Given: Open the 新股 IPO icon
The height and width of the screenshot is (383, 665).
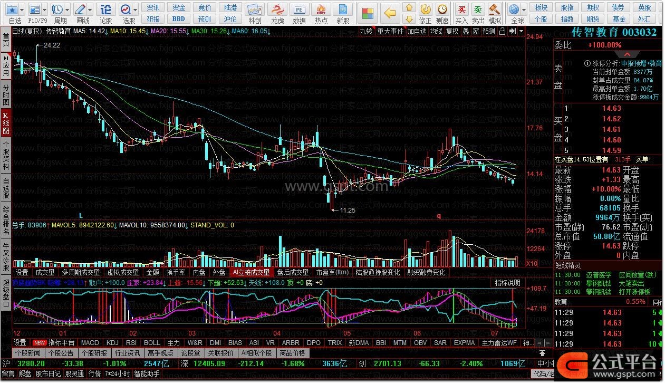Looking at the screenshot, I should click(x=343, y=9).
